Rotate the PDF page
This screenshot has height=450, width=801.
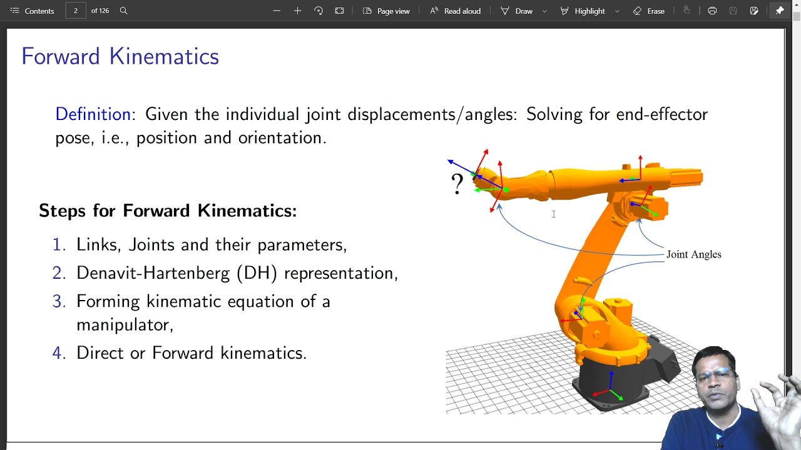click(319, 11)
